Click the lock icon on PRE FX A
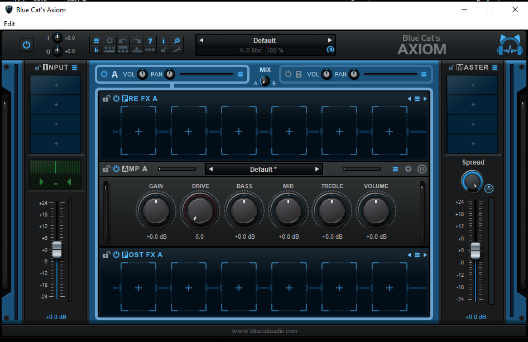Viewport: 528px width, 342px height. pos(107,98)
